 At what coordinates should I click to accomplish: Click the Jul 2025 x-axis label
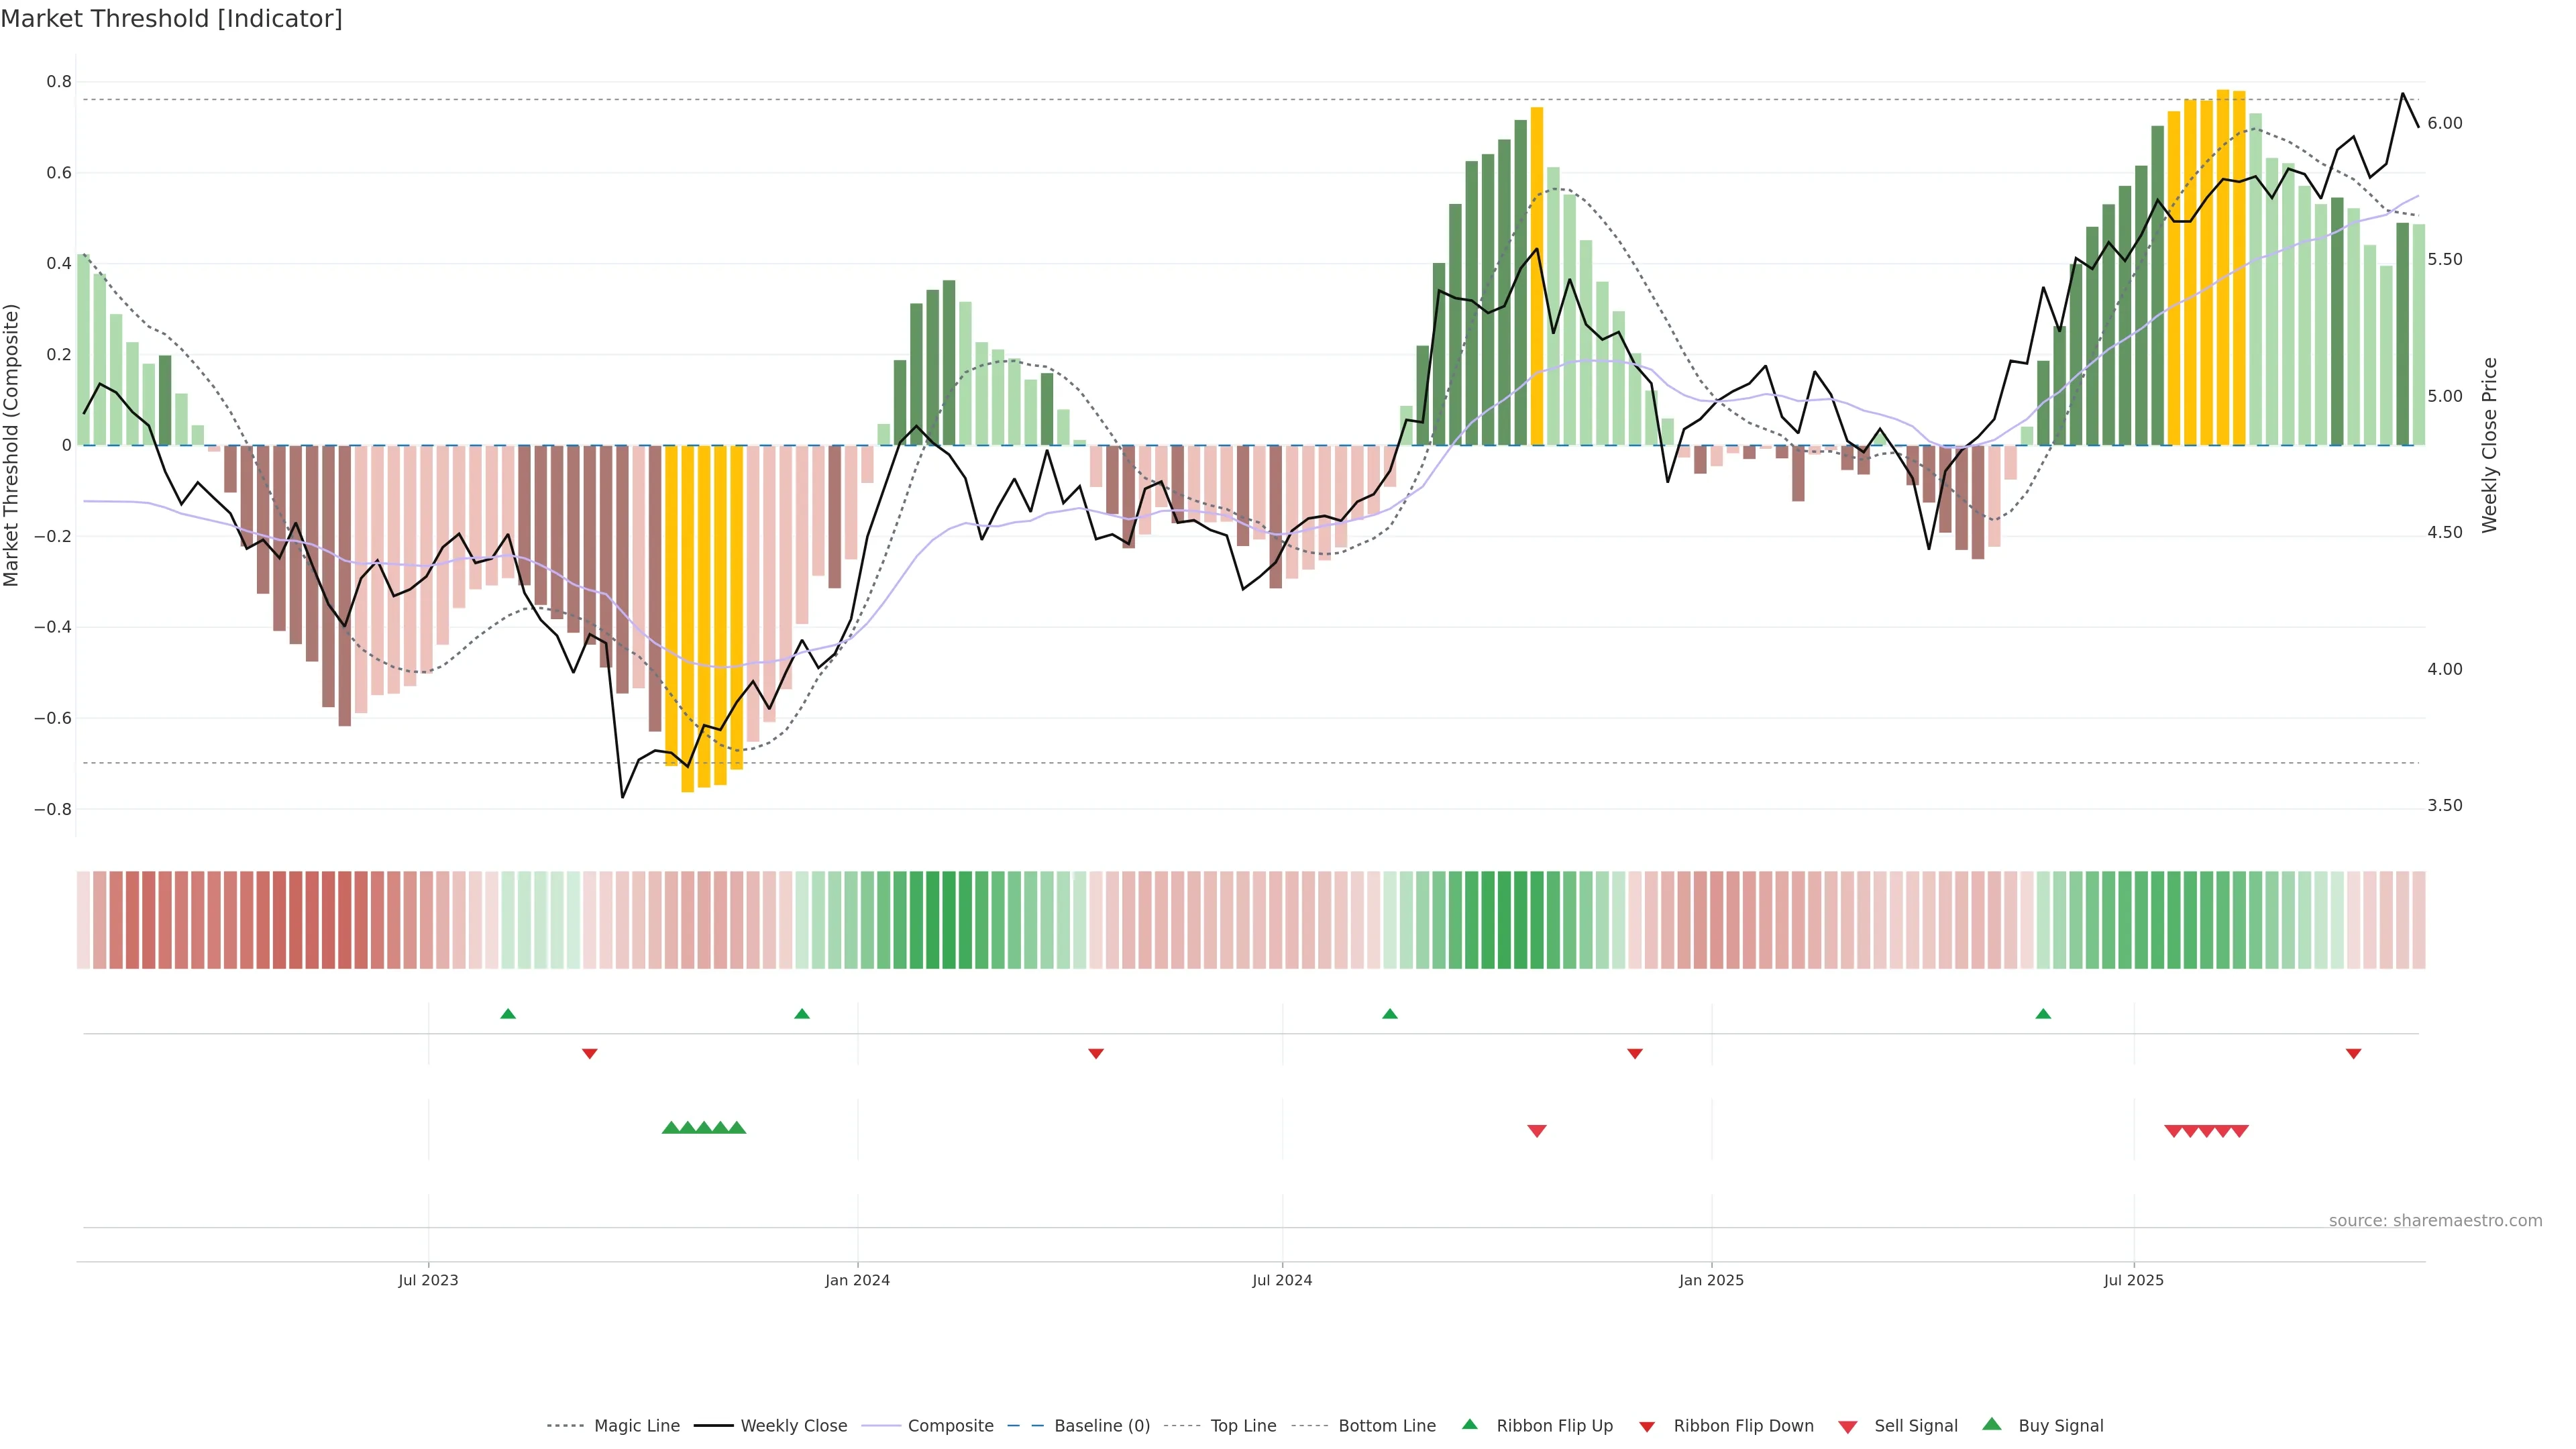click(x=2133, y=1280)
